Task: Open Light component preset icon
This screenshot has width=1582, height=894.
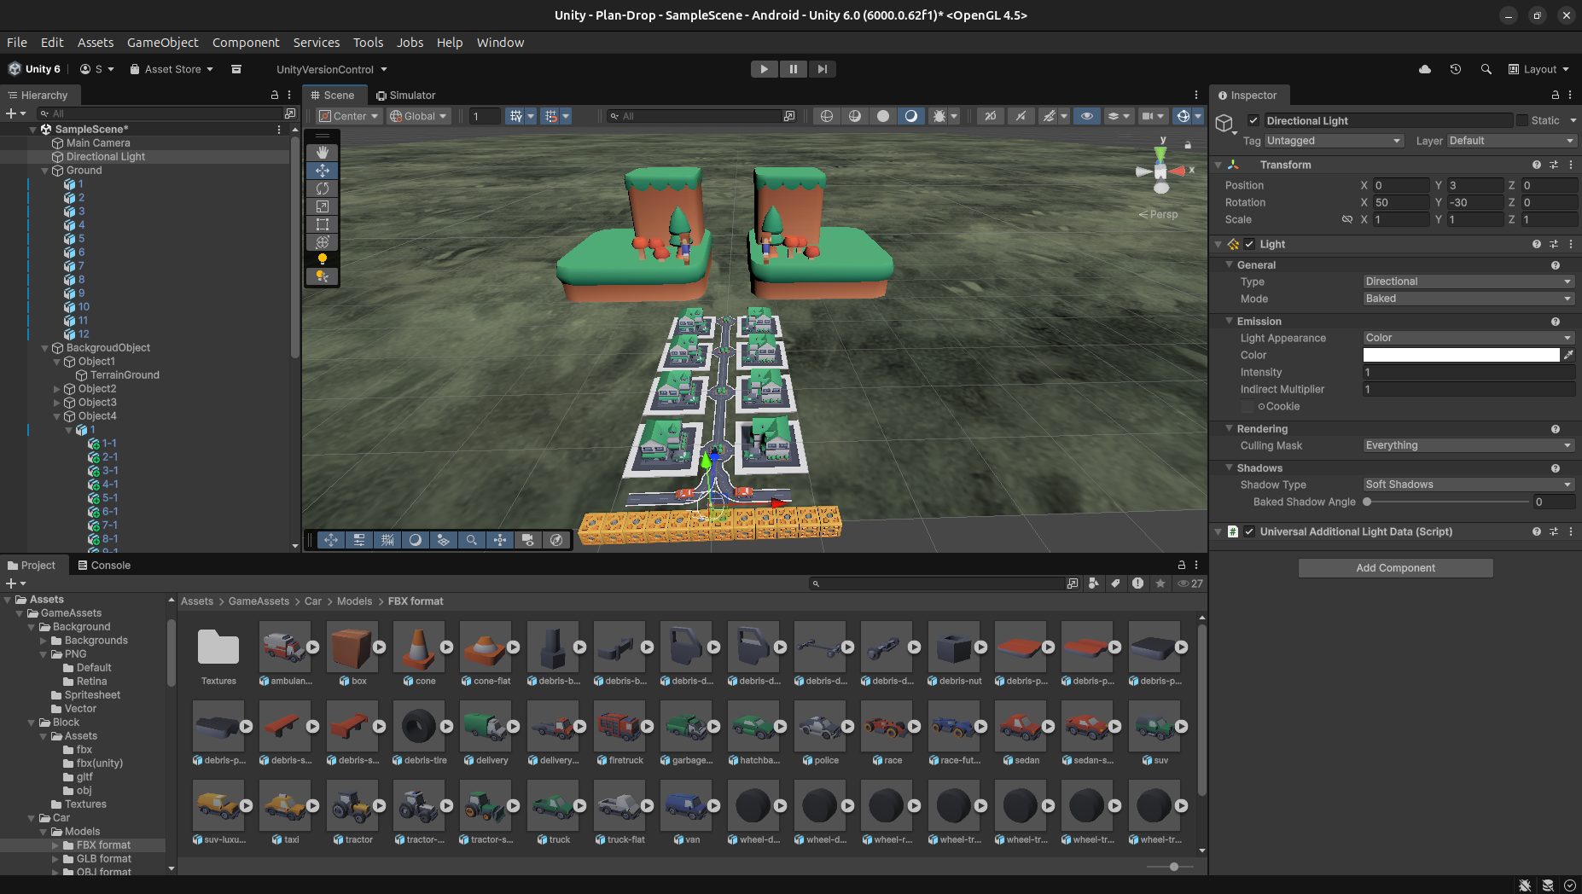Action: [x=1554, y=244]
